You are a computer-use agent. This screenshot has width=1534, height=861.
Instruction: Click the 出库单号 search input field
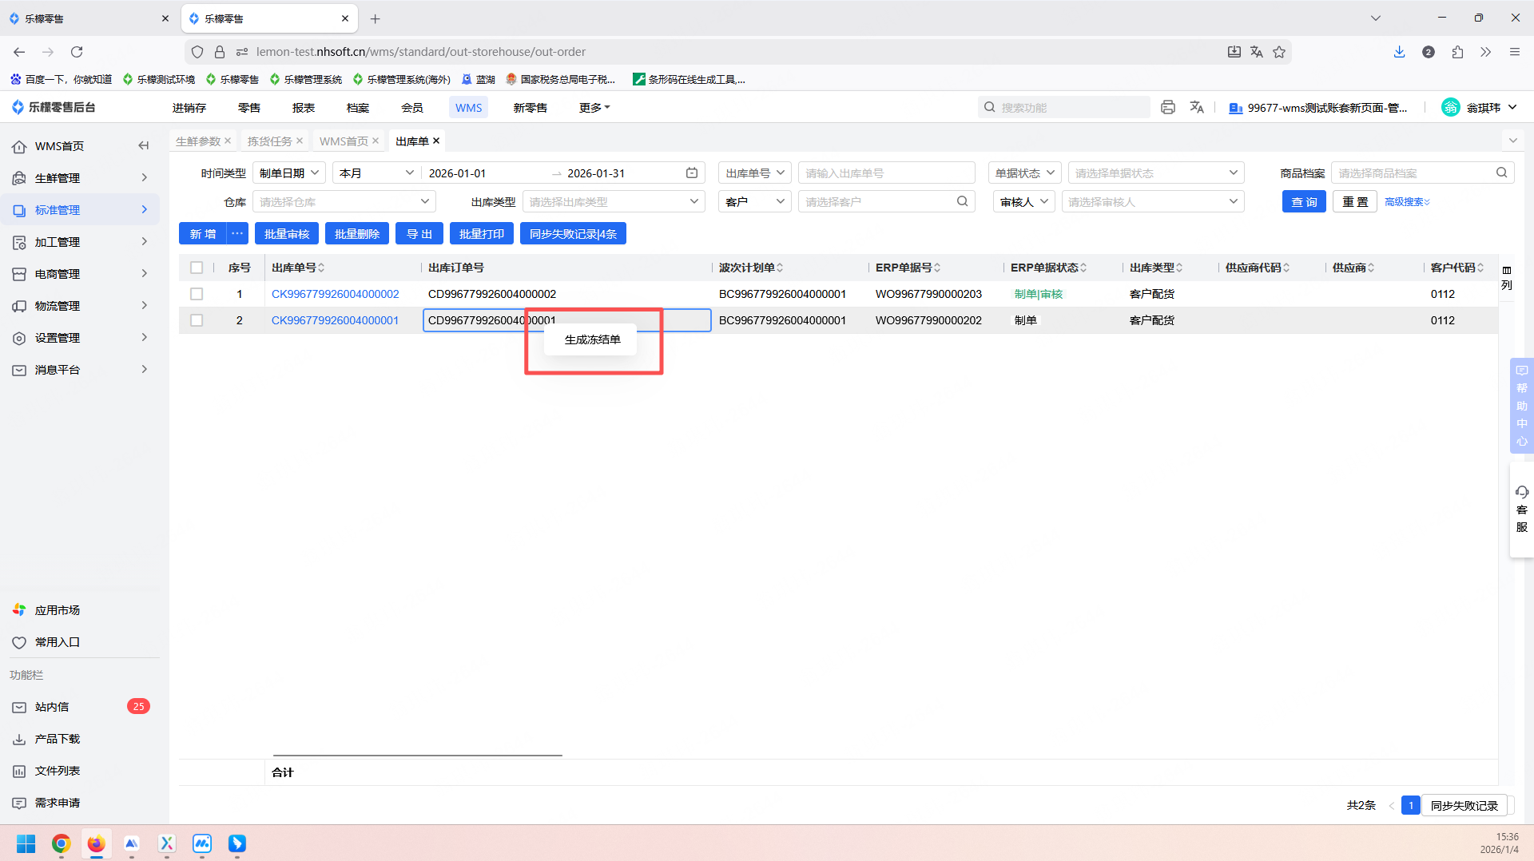point(887,173)
